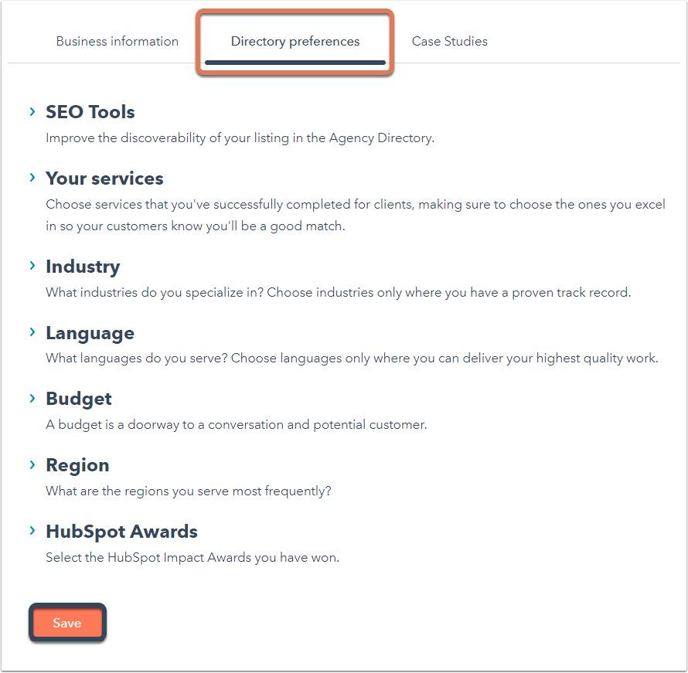Click text 'What are the regions you serve'
This screenshot has height=673, width=688.
click(x=138, y=491)
